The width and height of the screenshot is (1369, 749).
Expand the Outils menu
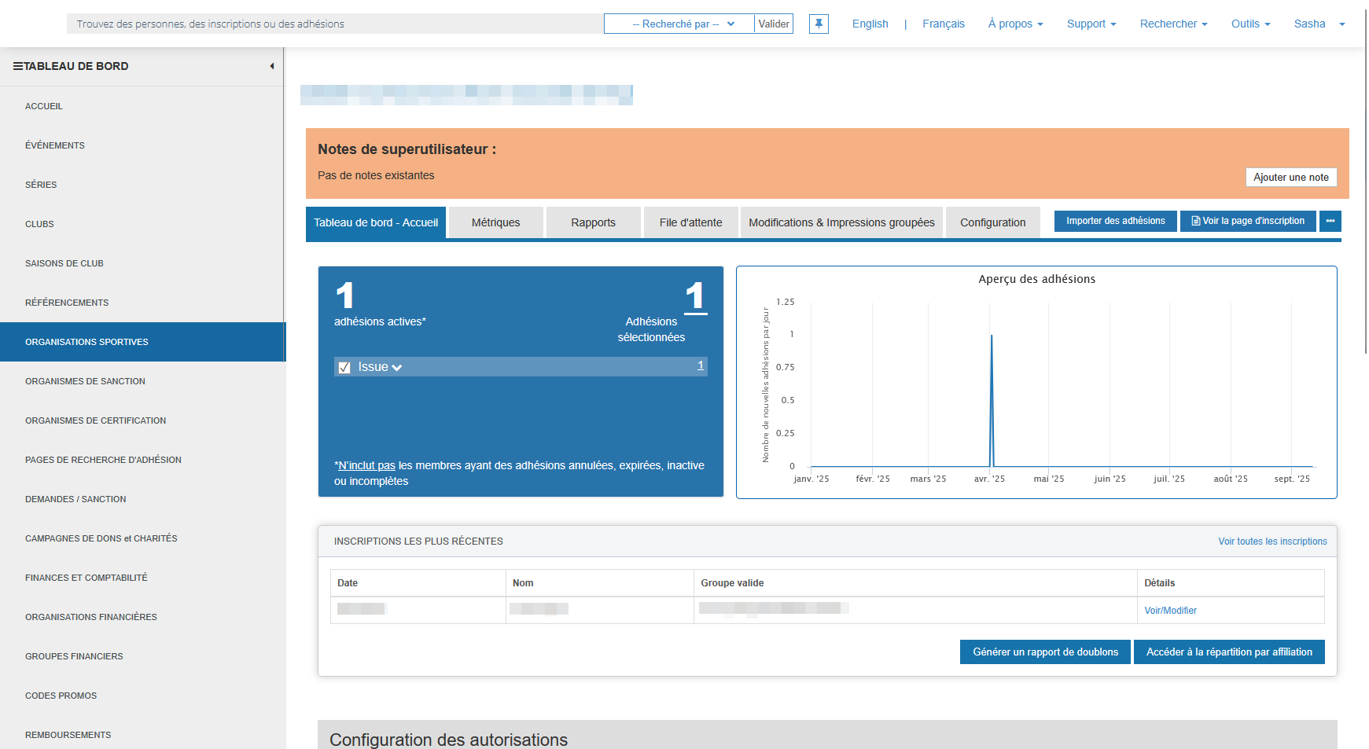[x=1250, y=24]
